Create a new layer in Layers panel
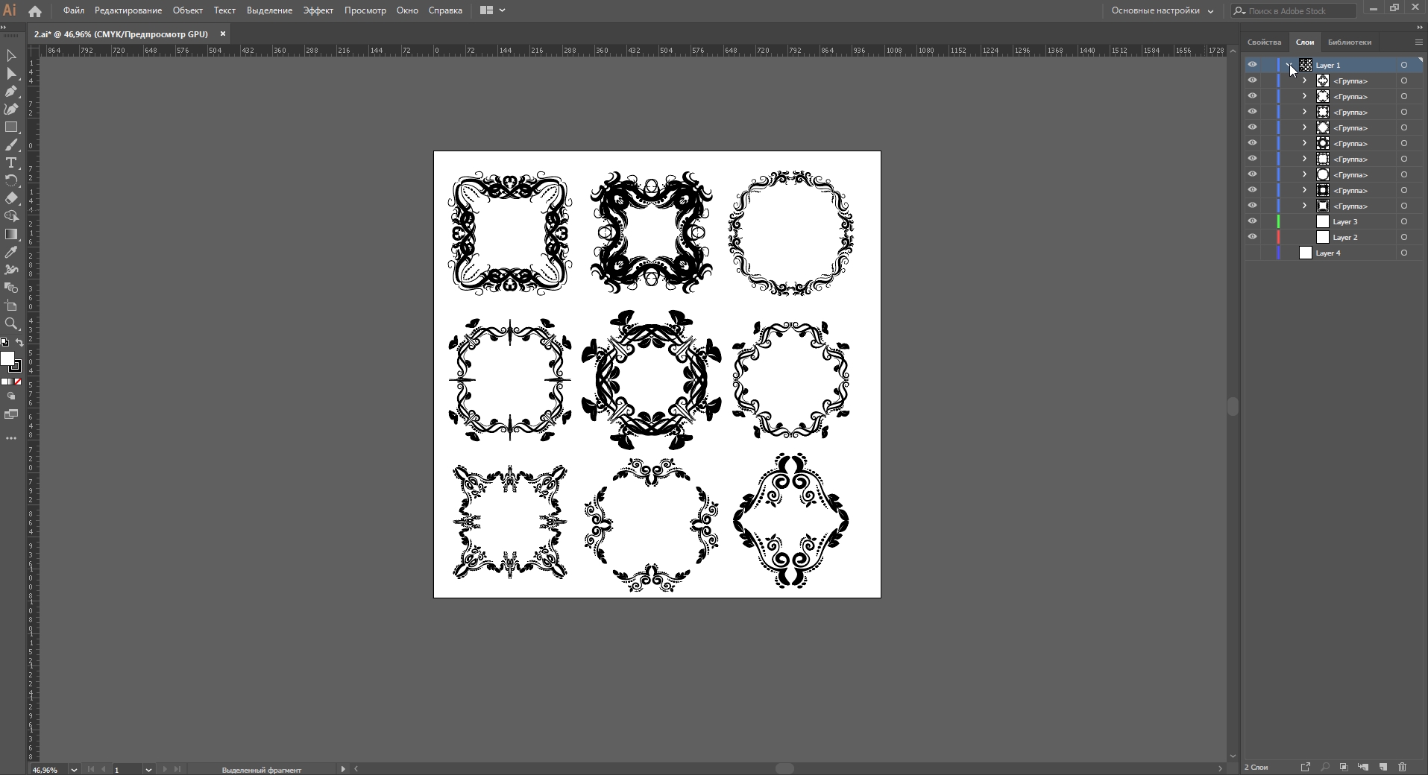The height and width of the screenshot is (775, 1428). click(x=1383, y=767)
